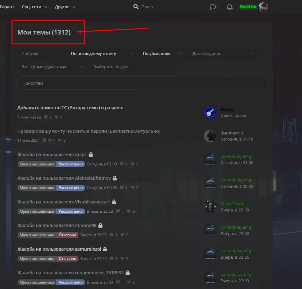Click replies icon on minon298 complaint row
This screenshot has height=289, width=302.
[x=111, y=235]
